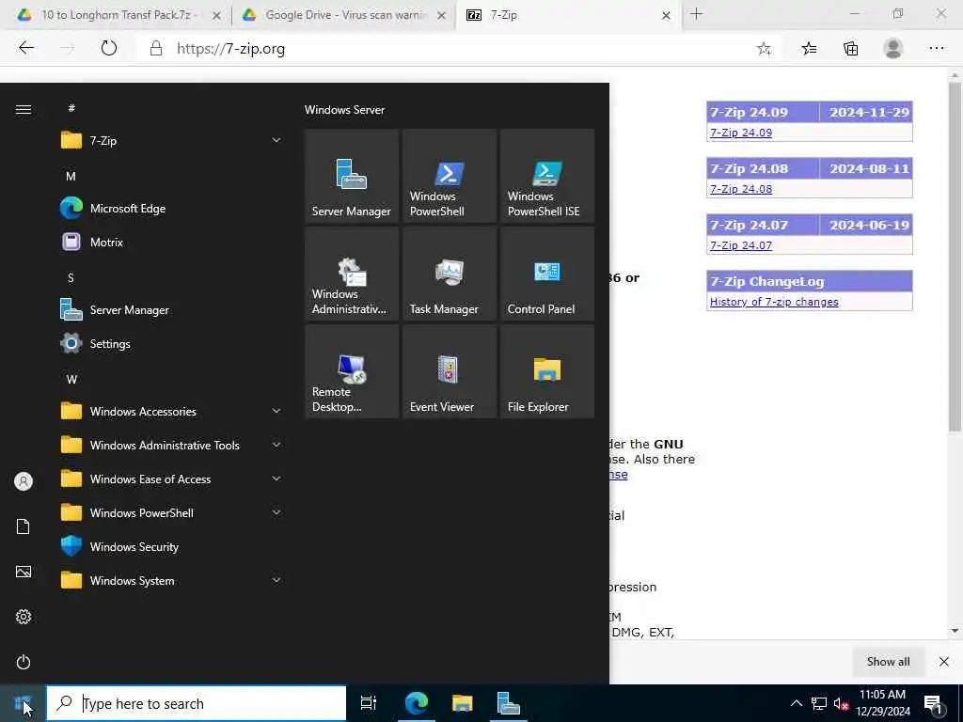Expand the Windows Administrative Tools folder
Viewport: 963px width, 722px height.
(x=172, y=445)
